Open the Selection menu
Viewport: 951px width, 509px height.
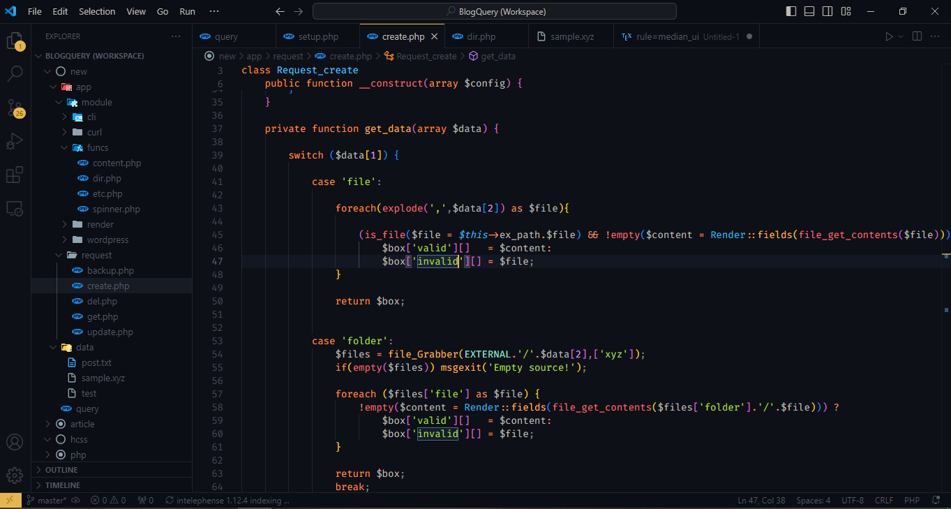(x=97, y=11)
